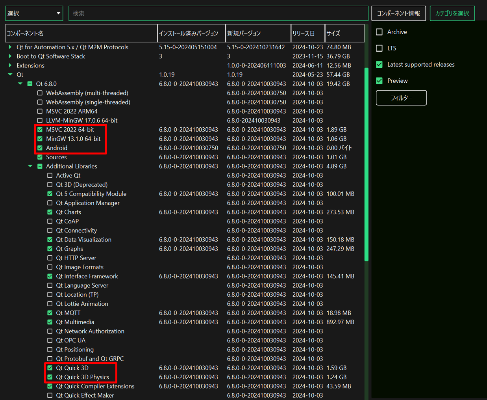Collapse the Additional Libraries group
Image resolution: width=487 pixels, height=400 pixels.
30,166
